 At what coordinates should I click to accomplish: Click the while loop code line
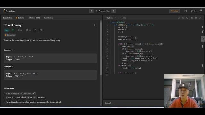click(140, 44)
